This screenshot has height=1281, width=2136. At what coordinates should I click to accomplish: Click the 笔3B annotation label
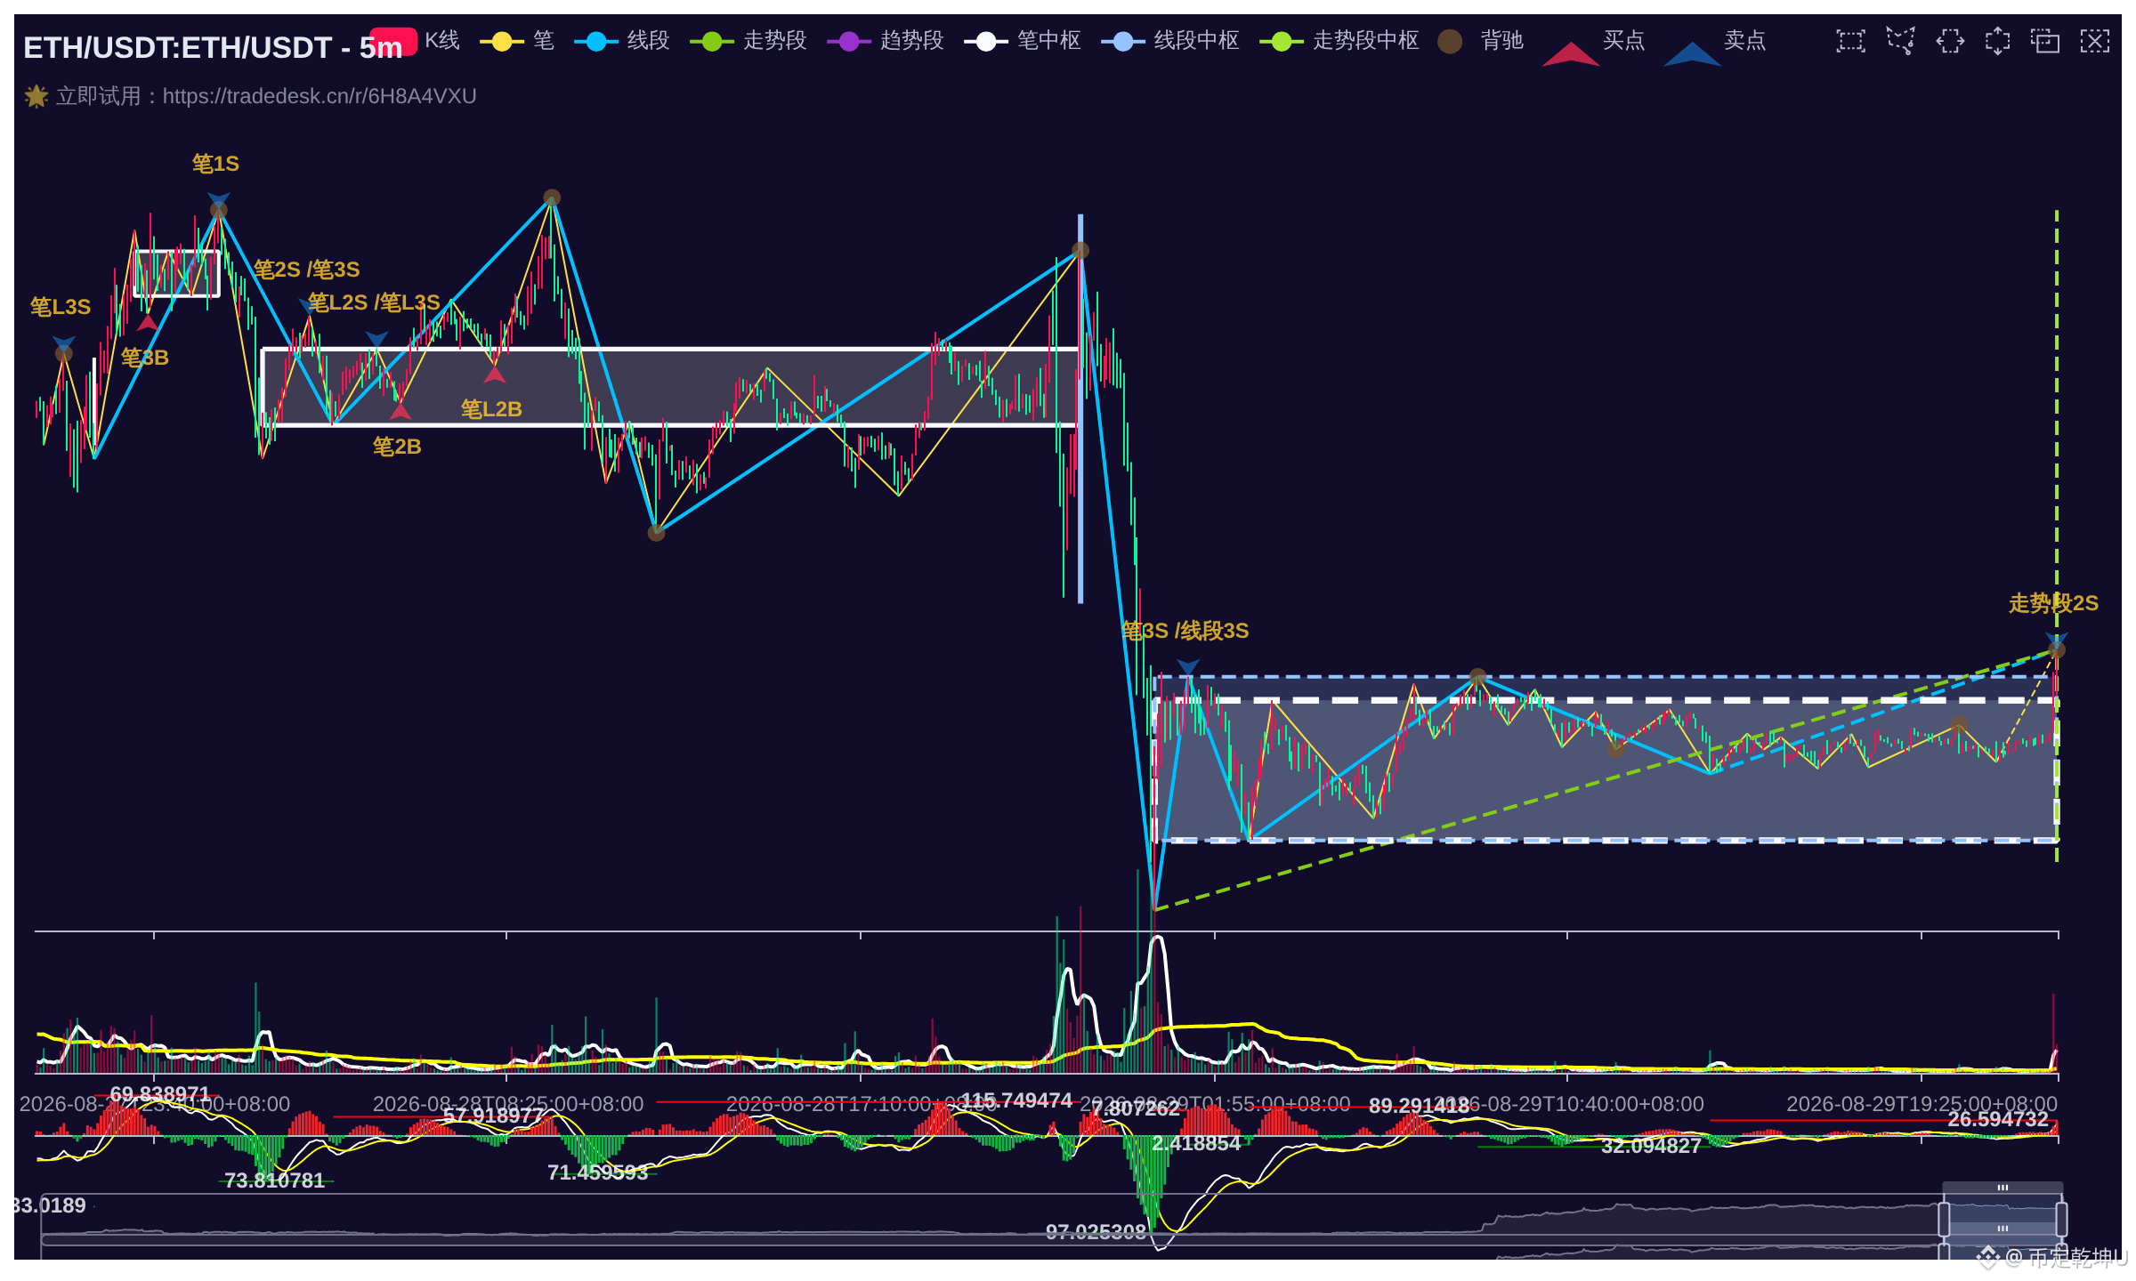coord(145,358)
